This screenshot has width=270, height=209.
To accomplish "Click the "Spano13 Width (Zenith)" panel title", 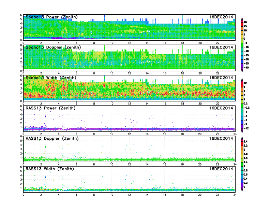I will click(51, 78).
